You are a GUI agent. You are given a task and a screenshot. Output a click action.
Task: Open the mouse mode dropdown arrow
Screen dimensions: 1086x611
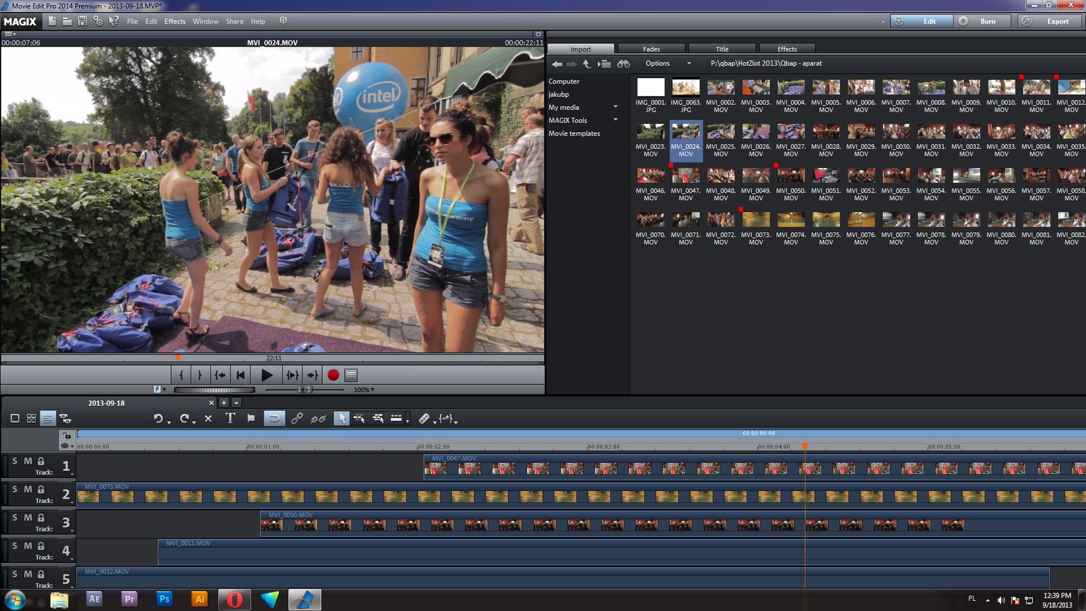coord(407,422)
